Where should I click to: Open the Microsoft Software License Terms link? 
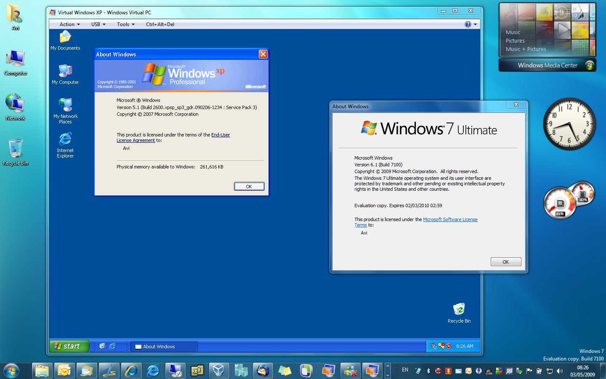(416, 222)
